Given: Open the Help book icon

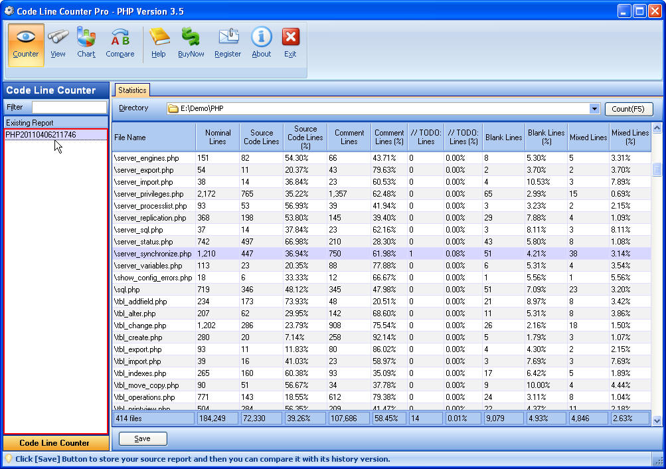Looking at the screenshot, I should point(159,44).
